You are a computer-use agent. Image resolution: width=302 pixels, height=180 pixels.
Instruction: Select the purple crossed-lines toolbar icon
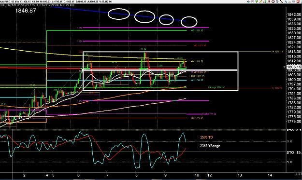point(252,1)
